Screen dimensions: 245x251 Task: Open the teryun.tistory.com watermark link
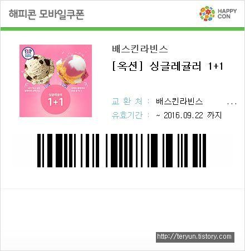pos(195,237)
